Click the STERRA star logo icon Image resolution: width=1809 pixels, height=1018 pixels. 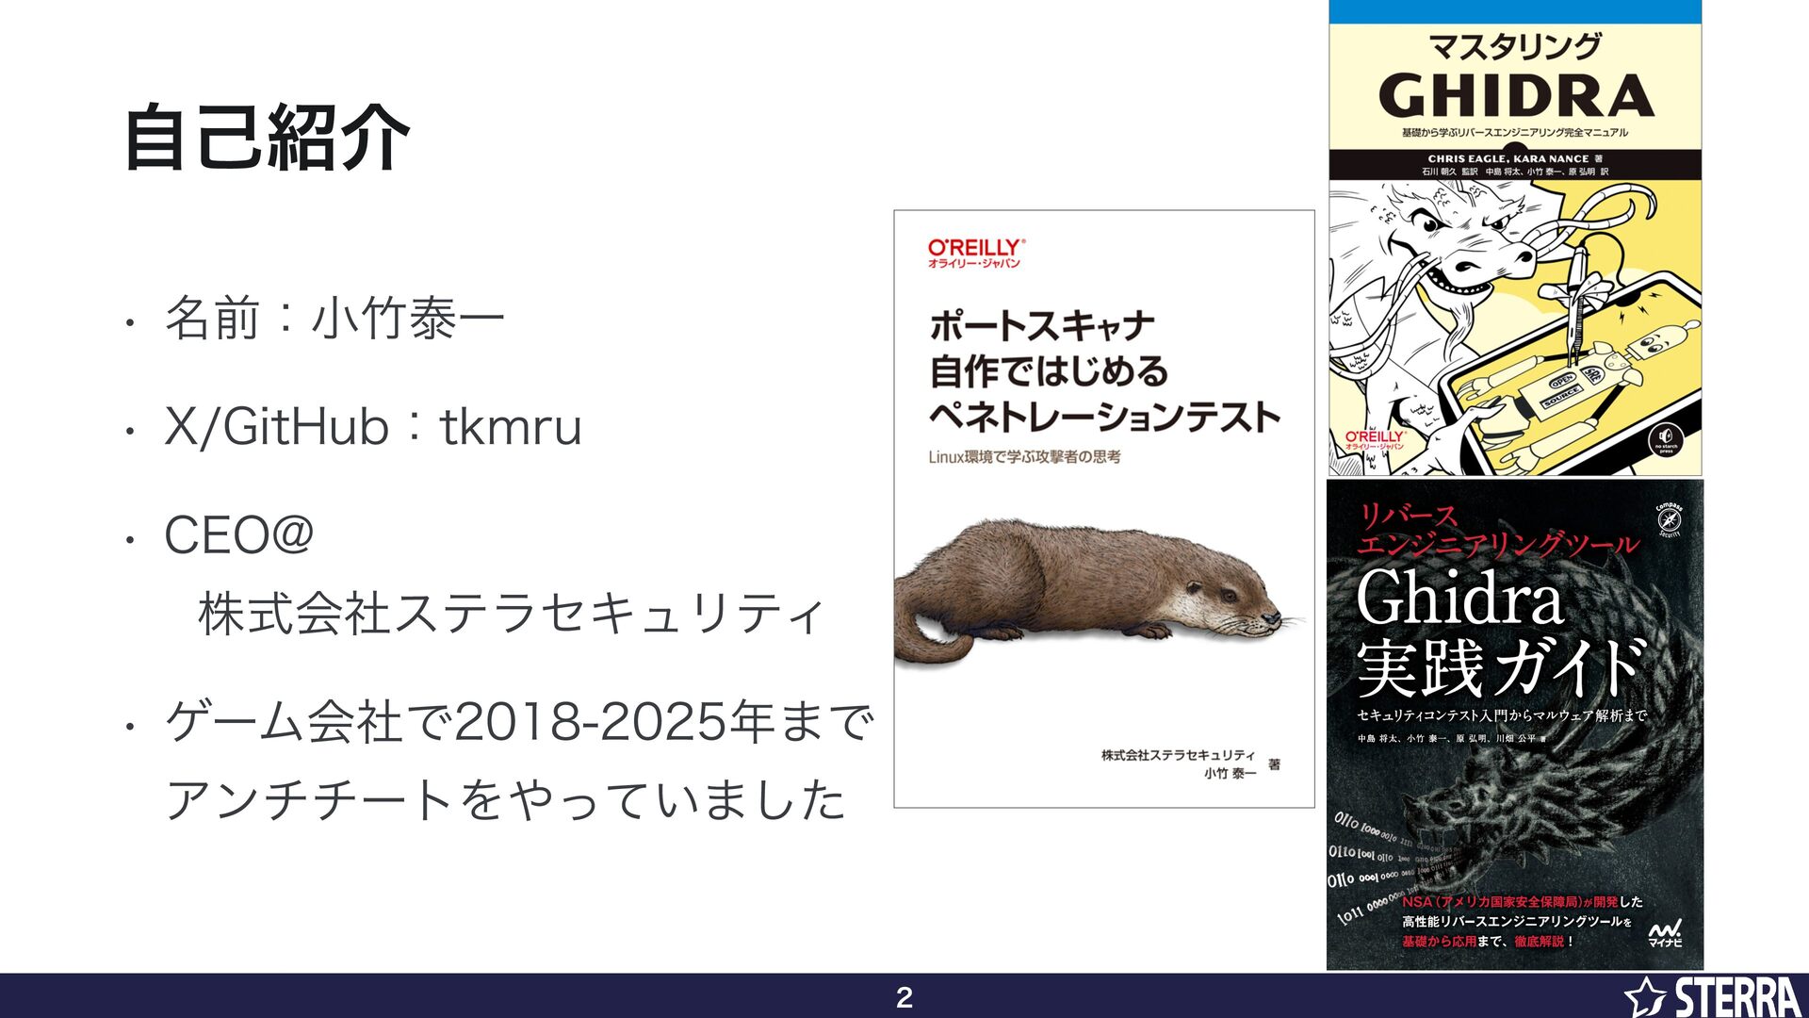(x=1645, y=997)
